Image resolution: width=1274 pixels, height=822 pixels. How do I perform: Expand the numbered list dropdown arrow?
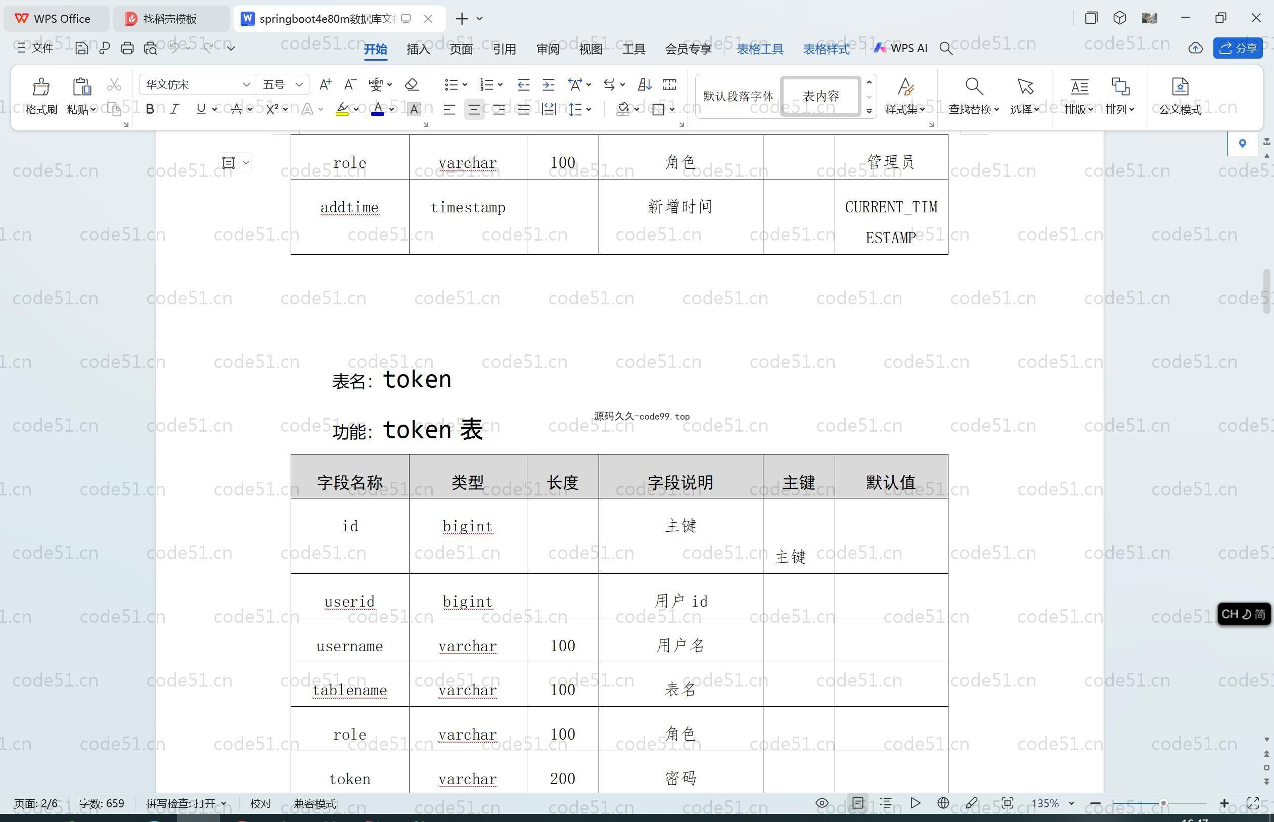[x=500, y=84]
